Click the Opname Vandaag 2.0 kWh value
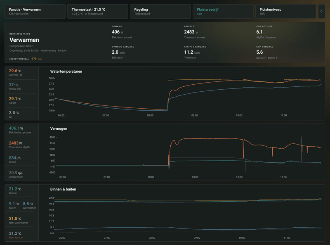This screenshot has height=245, width=330. coord(118,52)
